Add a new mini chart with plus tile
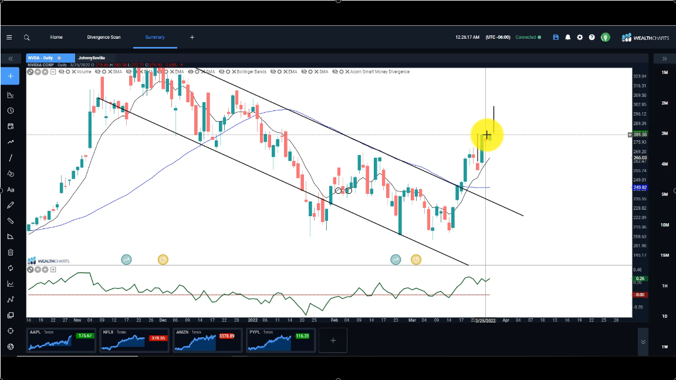 click(x=333, y=340)
